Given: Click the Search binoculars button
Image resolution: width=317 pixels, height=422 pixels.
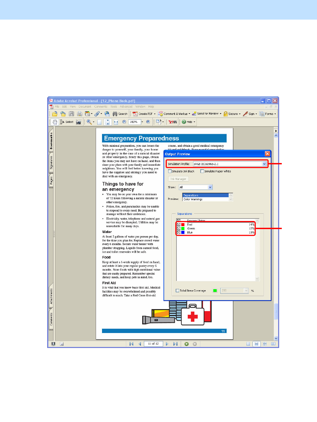Looking at the screenshot, I should (x=120, y=114).
